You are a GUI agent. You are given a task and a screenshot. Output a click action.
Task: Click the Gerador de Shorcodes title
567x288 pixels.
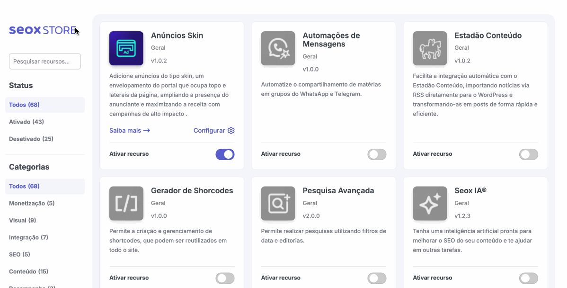pos(192,191)
